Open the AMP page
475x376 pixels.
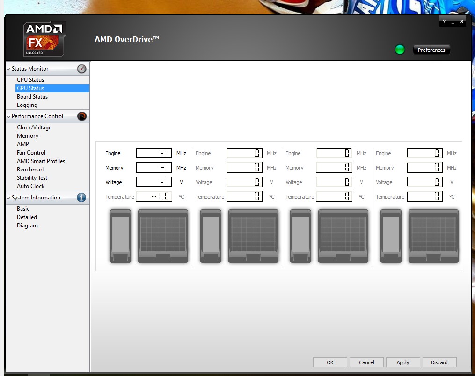pyautogui.click(x=23, y=144)
